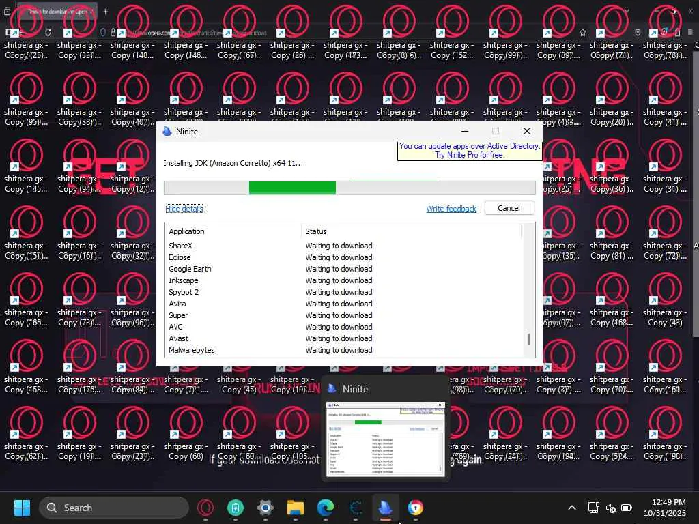
Task: Open the network tray icon
Action: click(593, 508)
